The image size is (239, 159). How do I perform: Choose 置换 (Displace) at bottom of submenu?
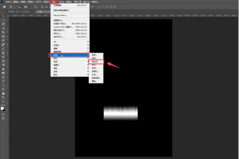tap(96, 81)
